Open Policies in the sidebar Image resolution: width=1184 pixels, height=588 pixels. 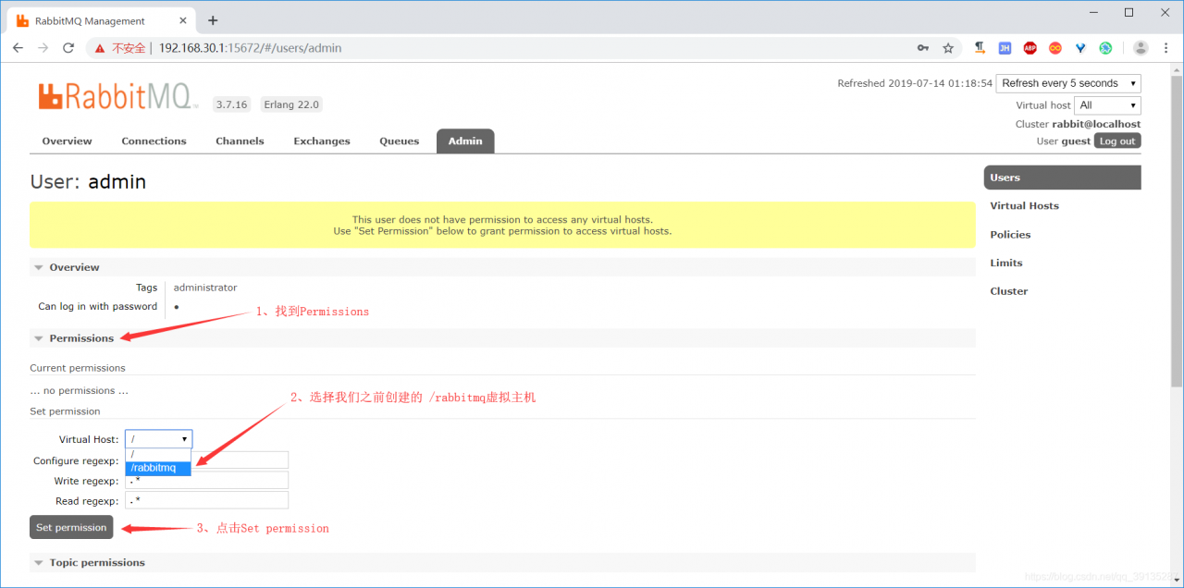[x=1010, y=235]
